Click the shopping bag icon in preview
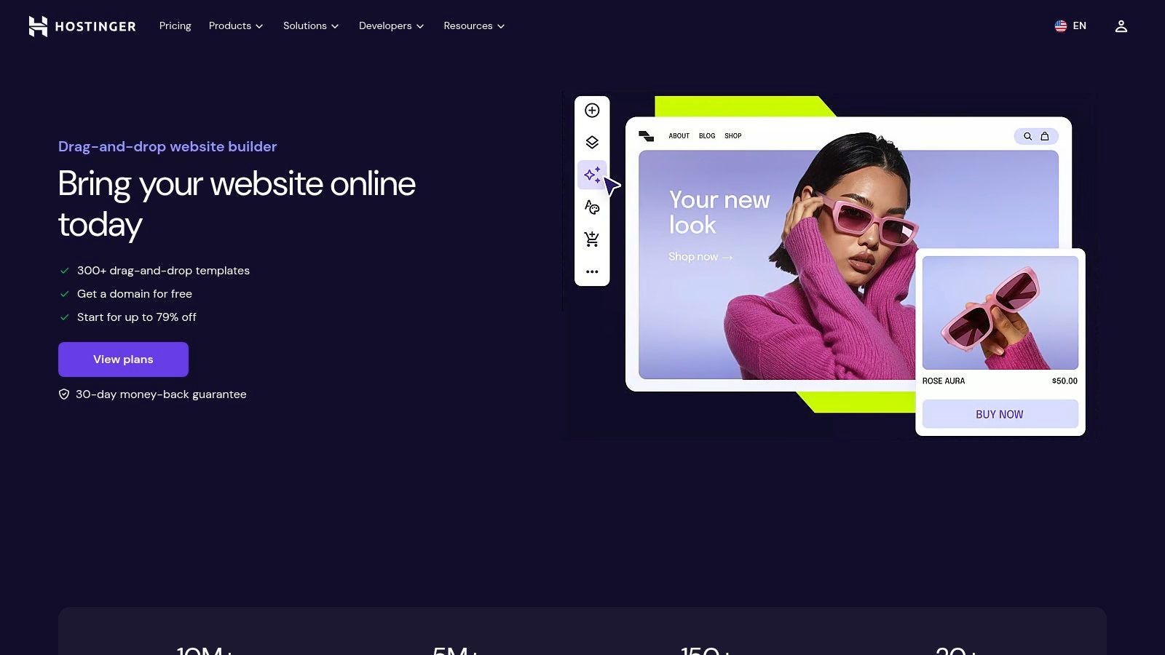This screenshot has height=655, width=1165. click(1045, 136)
